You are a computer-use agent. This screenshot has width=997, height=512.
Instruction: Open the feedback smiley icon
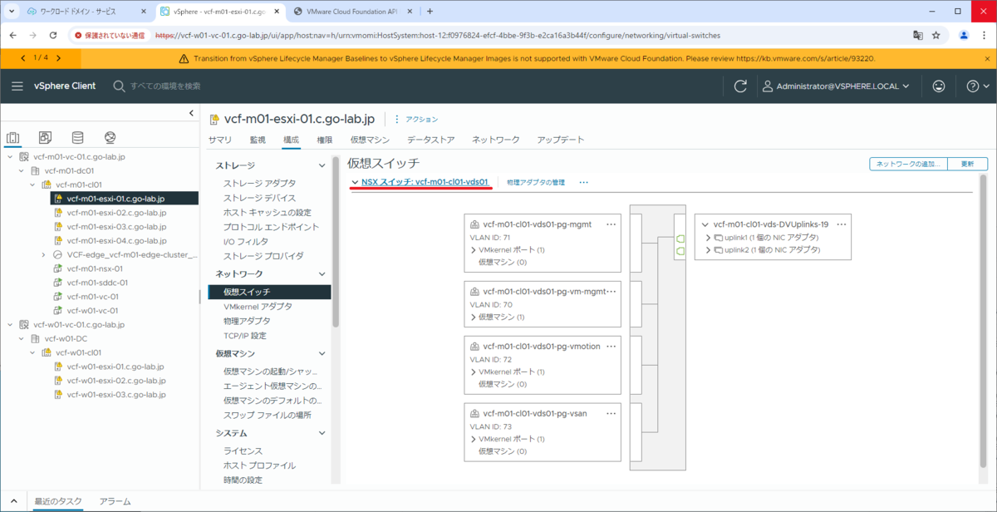(939, 86)
